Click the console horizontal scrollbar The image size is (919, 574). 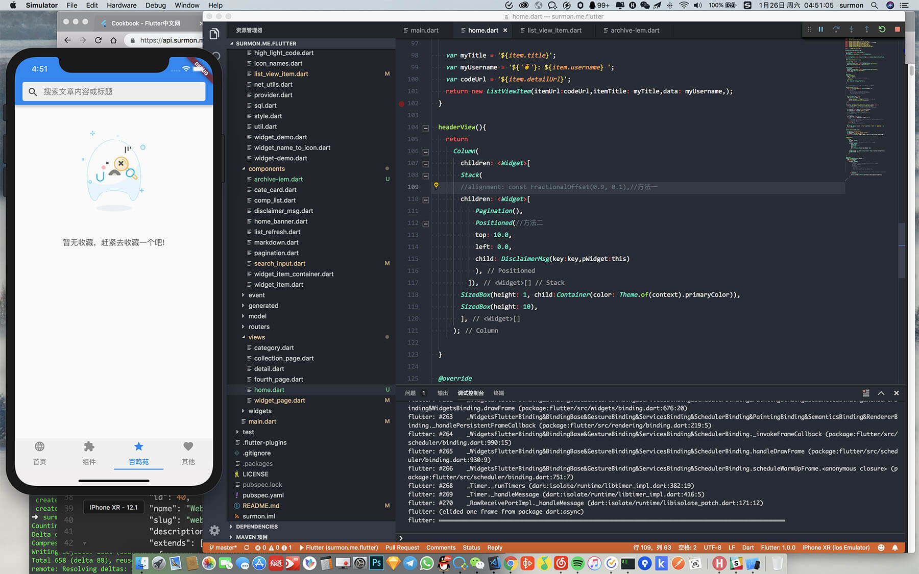click(611, 520)
